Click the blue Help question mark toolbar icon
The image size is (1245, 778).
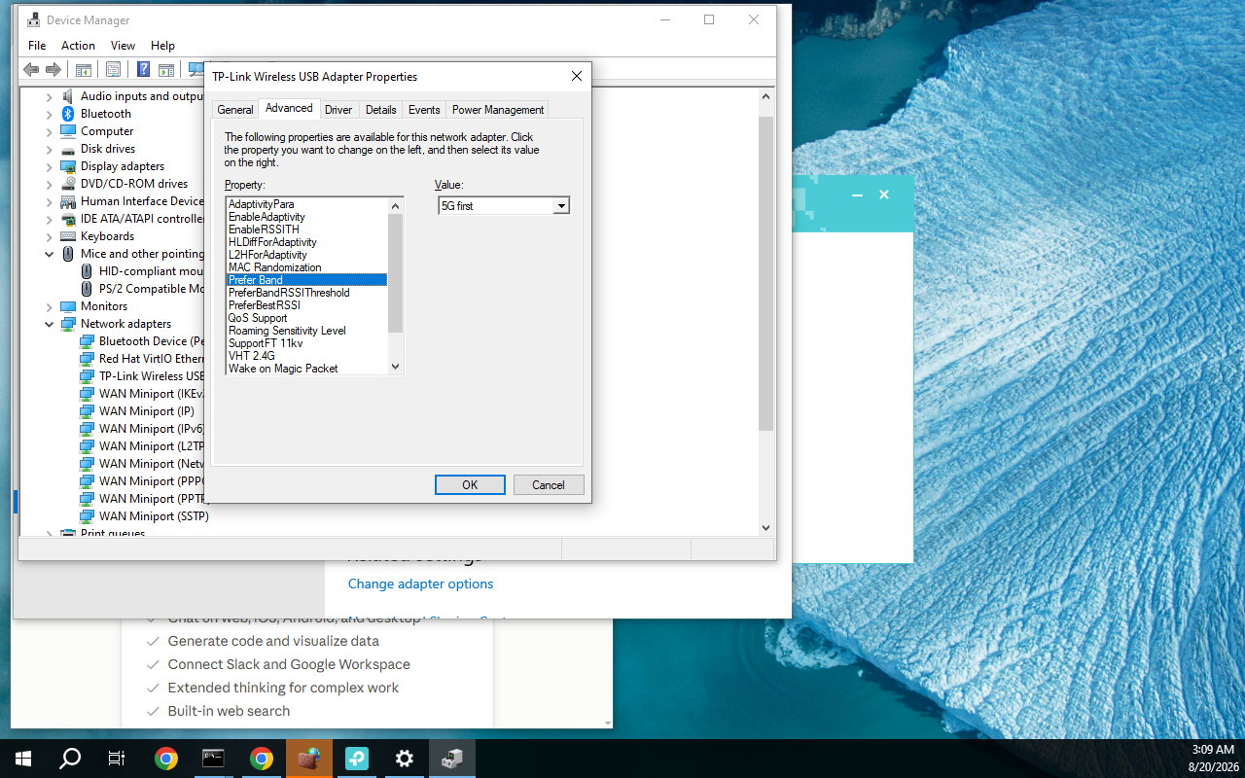(x=143, y=70)
